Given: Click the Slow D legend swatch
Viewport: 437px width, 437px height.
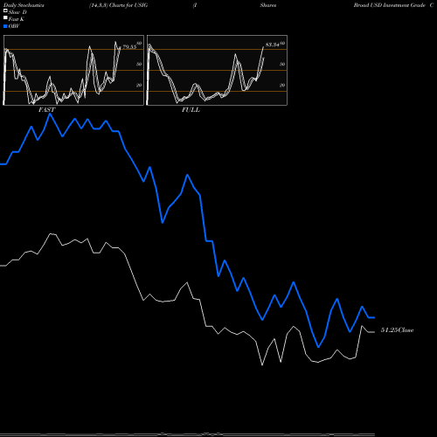Looking at the screenshot, I should [5, 10].
